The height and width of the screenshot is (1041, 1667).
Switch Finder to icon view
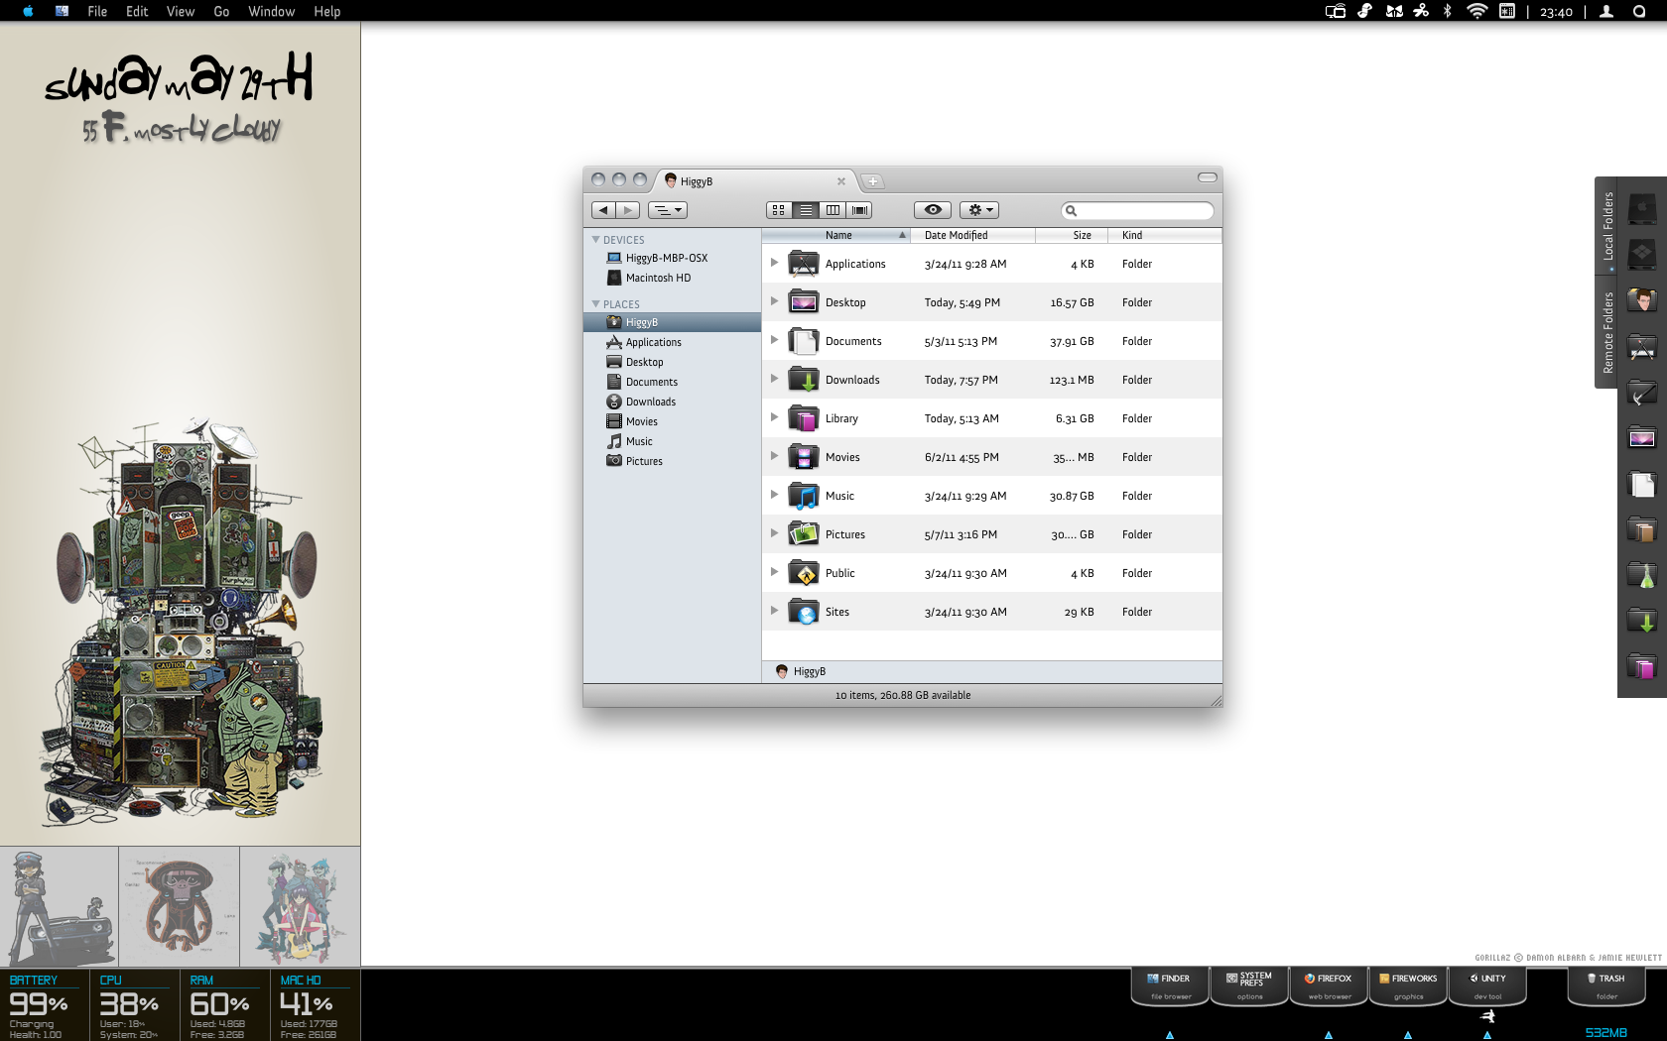click(x=779, y=210)
